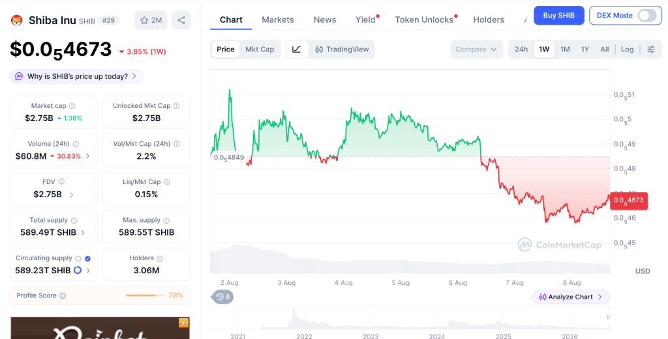
Task: Select the 1M time range
Action: (565, 49)
